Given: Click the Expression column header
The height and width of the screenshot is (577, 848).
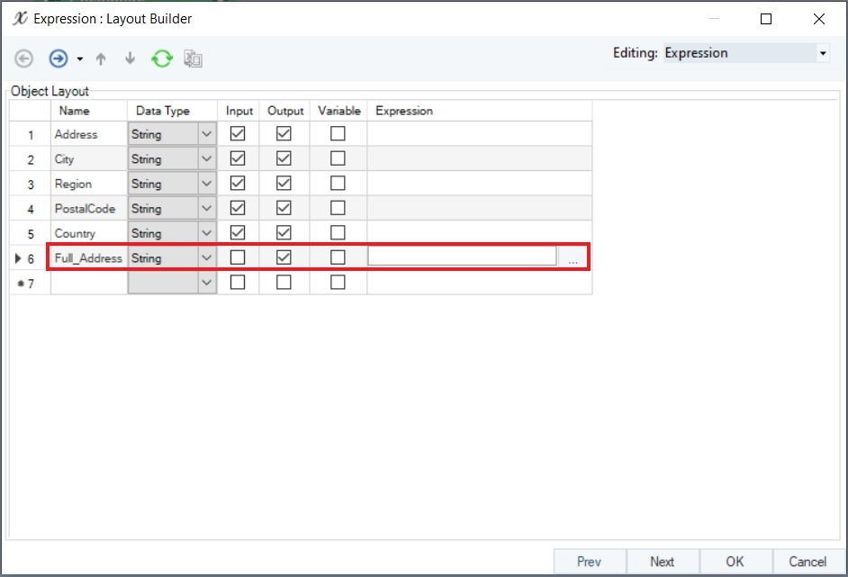Looking at the screenshot, I should [x=404, y=111].
